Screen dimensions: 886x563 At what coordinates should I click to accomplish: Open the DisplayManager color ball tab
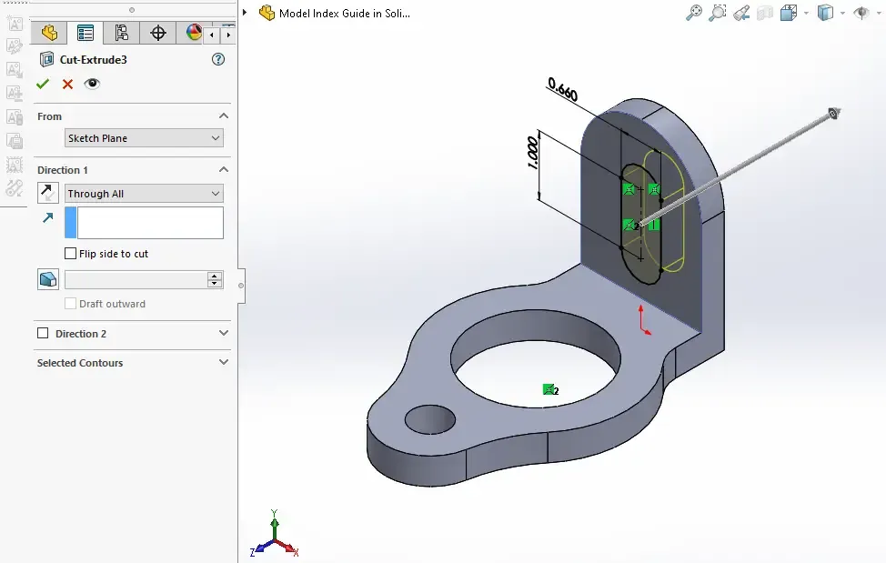click(193, 33)
